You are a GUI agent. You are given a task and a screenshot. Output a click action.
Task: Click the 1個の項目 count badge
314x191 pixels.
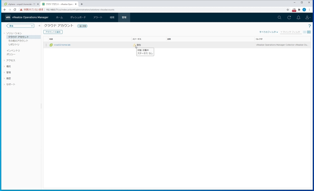pos(82,26)
